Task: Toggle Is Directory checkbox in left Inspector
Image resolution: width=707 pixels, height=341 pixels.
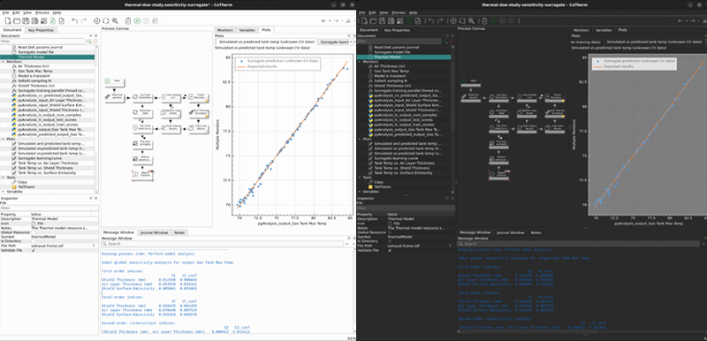Action: [x=34, y=241]
